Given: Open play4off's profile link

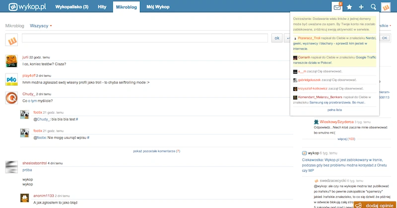Looking at the screenshot, I should [x=29, y=75].
